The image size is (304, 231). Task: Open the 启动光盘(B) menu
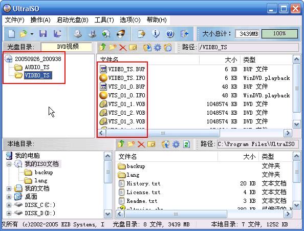click(x=72, y=20)
